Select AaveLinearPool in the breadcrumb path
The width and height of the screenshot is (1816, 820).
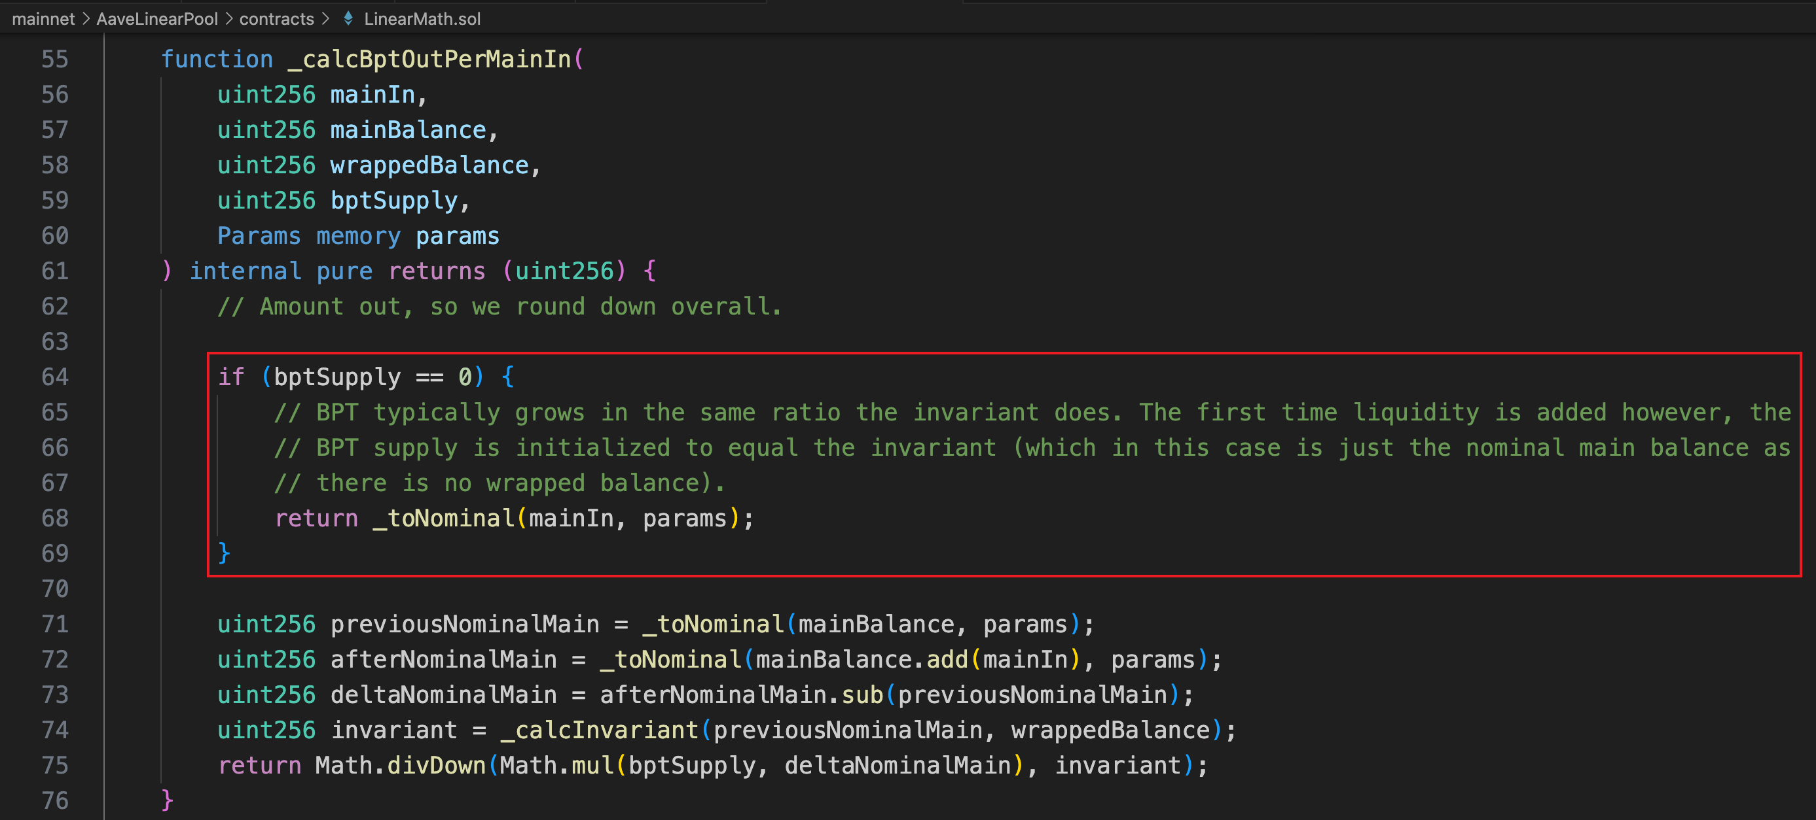coord(156,19)
